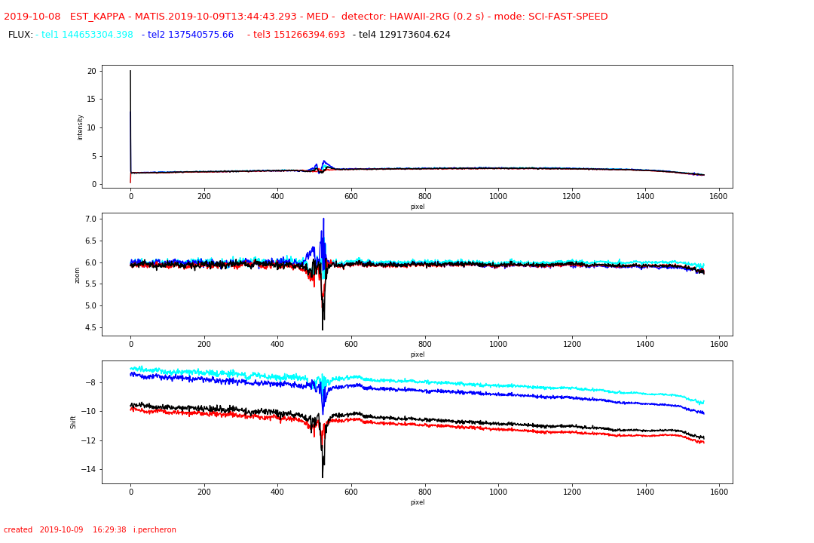Click the 20 tick on intensity y-axis
This screenshot has width=814, height=543.
(x=92, y=71)
